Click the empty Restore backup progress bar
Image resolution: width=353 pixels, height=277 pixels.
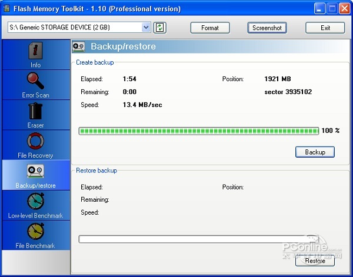199,239
